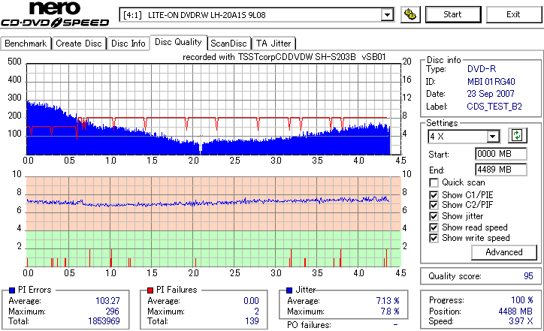Screen dimensions: 544x331
Task: Select the Disc Quality tab
Action: [178, 42]
